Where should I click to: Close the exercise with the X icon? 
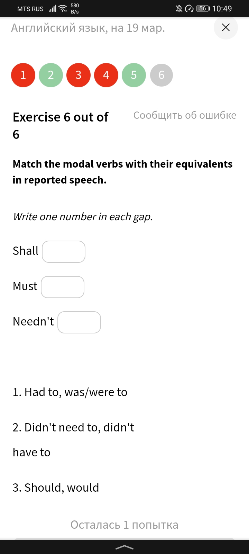[x=226, y=27]
